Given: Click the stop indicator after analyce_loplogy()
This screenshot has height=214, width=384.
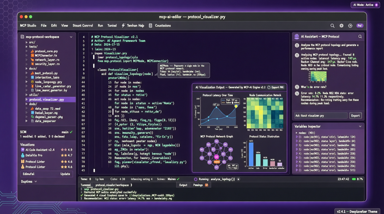Looking at the screenshot, I should (238, 179).
